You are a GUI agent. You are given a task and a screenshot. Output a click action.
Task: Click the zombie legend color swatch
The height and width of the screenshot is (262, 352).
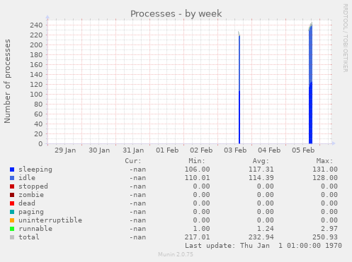12,195
